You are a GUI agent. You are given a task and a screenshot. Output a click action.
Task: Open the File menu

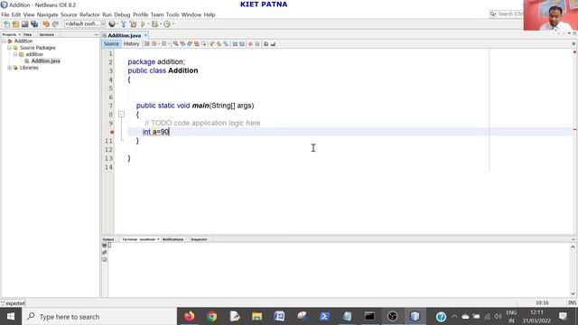tap(5, 14)
